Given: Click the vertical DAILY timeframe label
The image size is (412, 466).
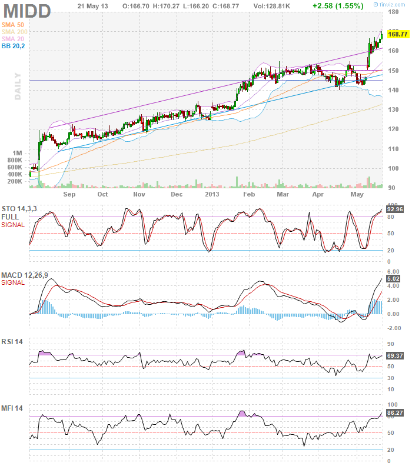Looking at the screenshot, I should pyautogui.click(x=18, y=86).
